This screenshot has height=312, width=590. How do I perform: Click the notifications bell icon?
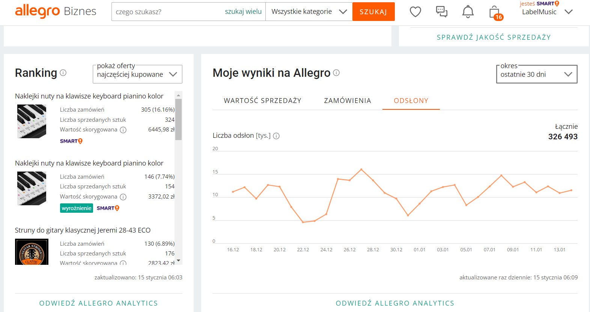[x=468, y=12]
